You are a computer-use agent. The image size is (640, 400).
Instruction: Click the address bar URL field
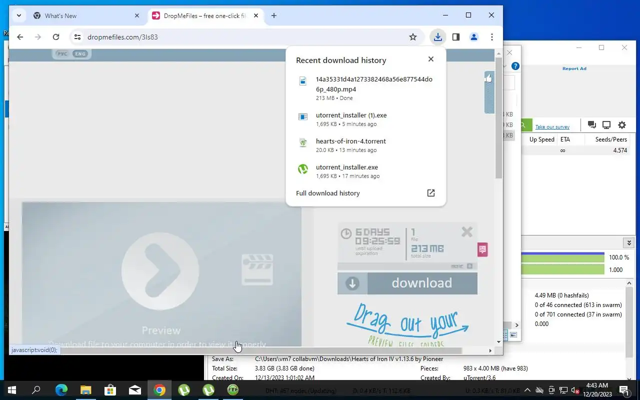pos(245,37)
